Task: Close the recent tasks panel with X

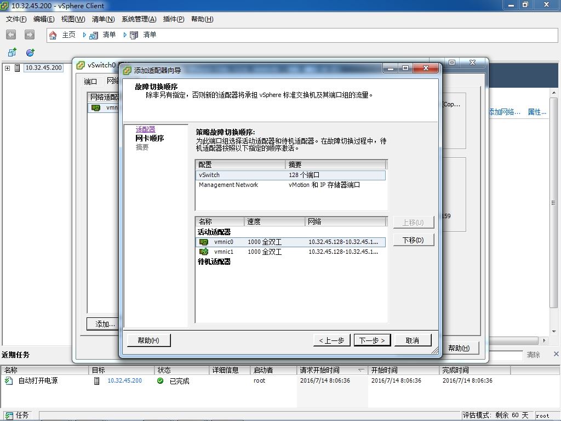Action: [556, 354]
